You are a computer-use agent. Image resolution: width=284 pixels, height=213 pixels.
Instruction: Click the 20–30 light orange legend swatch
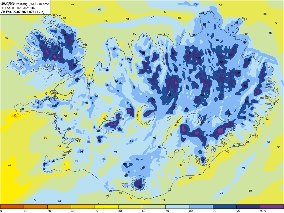59,207
